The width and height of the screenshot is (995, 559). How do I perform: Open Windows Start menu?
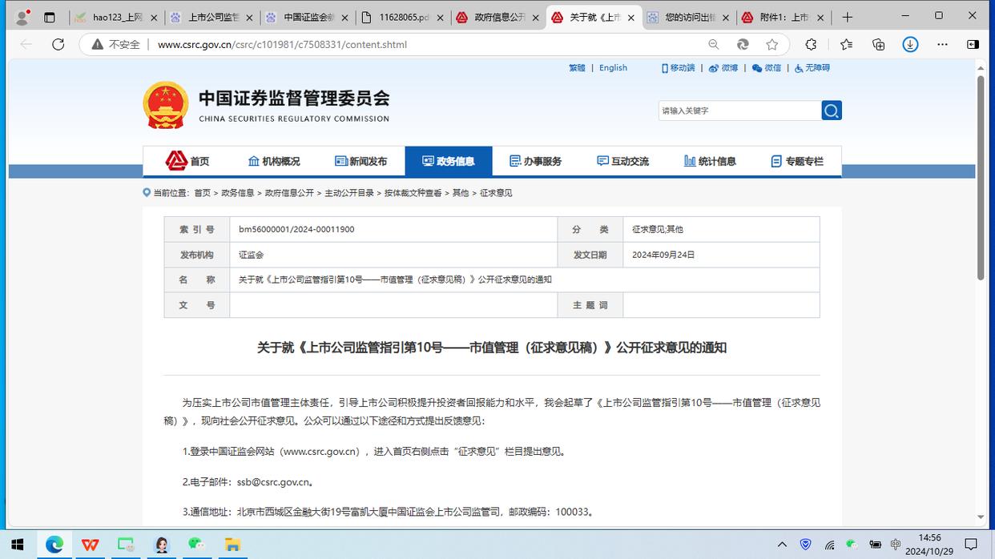click(17, 545)
